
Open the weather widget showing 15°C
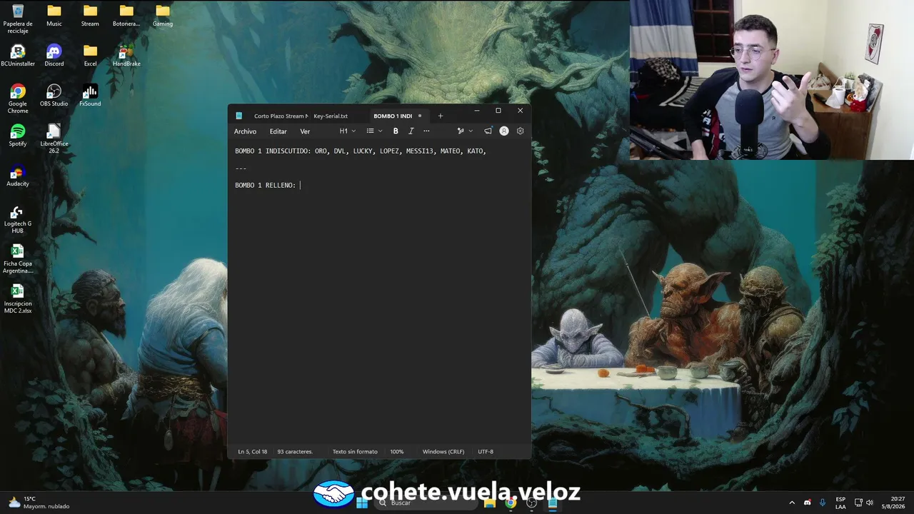pos(39,503)
